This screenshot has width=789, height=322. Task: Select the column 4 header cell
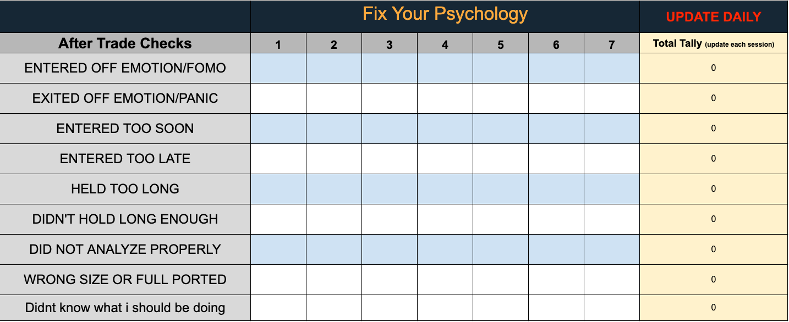point(445,45)
